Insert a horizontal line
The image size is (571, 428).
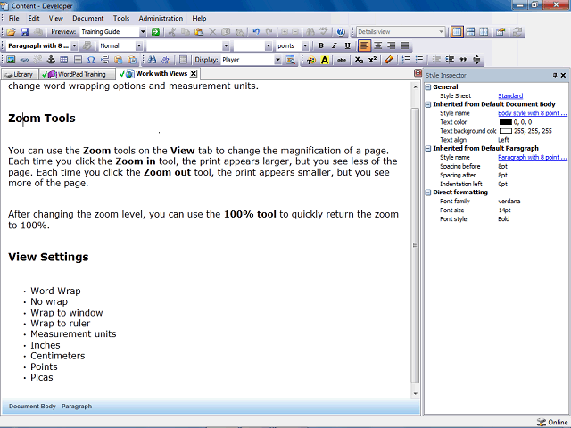pos(78,60)
